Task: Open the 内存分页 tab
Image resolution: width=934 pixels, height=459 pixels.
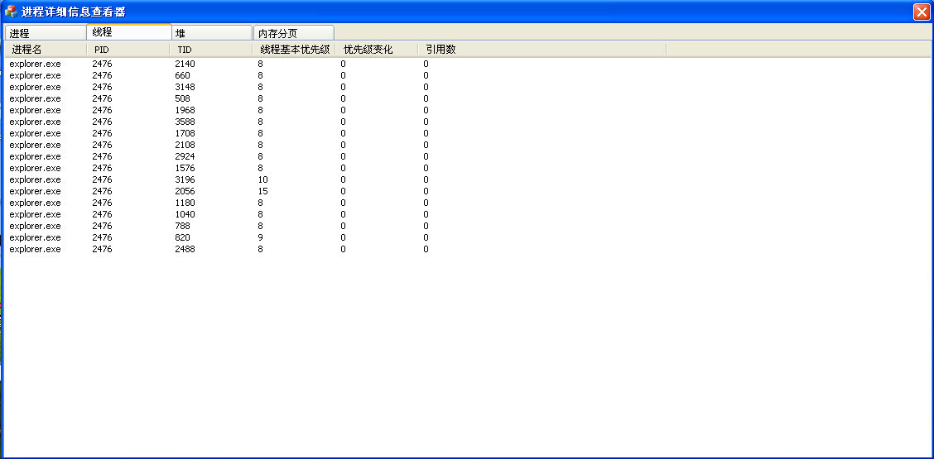Action: click(294, 33)
